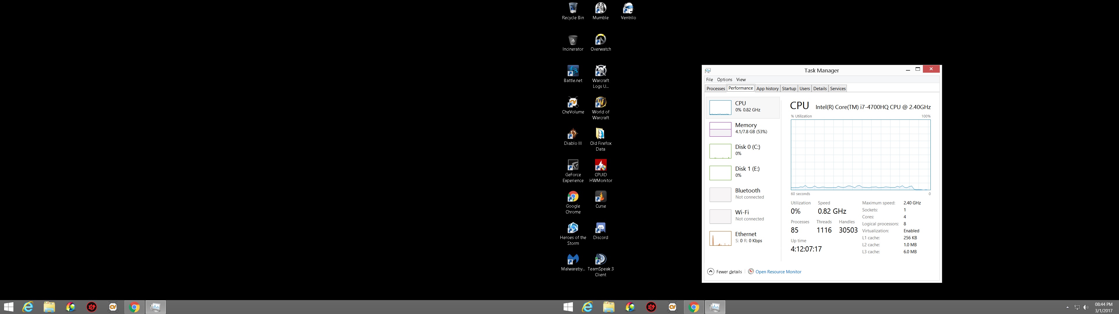The width and height of the screenshot is (1119, 314).
Task: Switch to the Processes tab
Action: click(715, 88)
